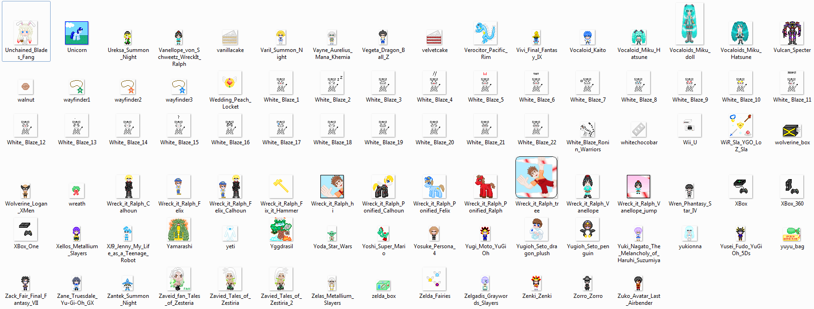Select the Yggdrasil tree icon

pos(281,229)
